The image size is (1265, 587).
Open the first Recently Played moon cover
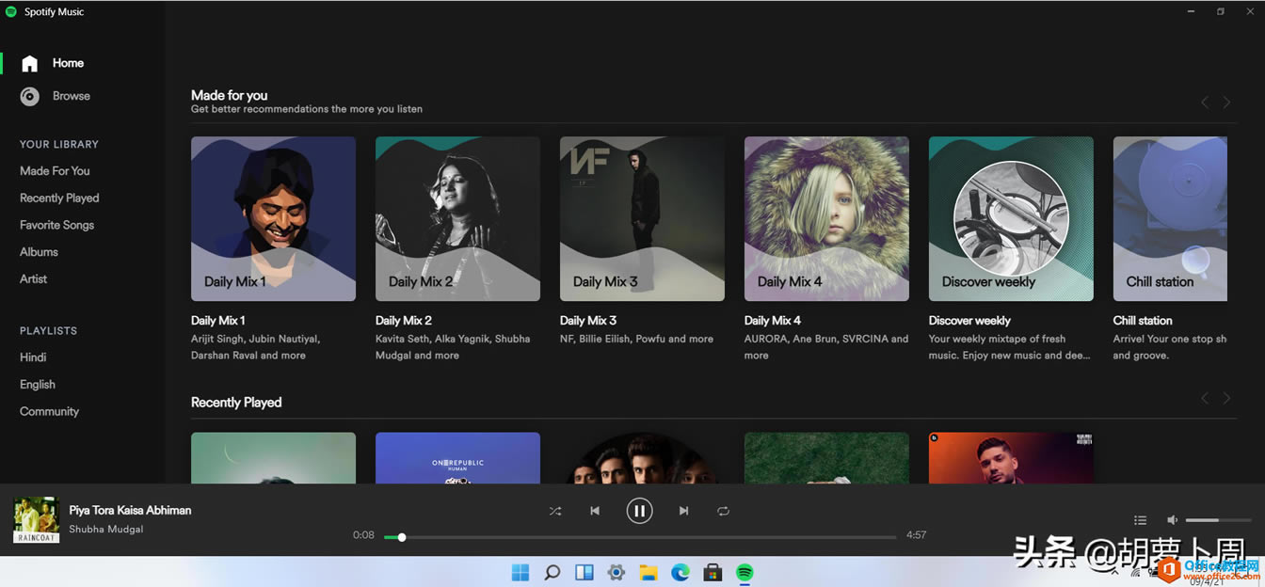point(273,458)
